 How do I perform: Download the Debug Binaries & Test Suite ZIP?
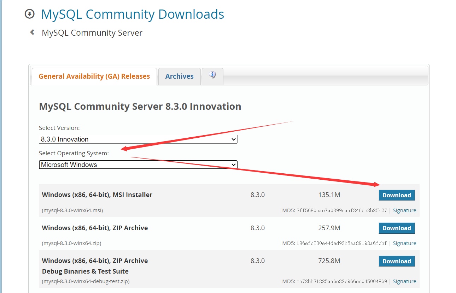click(397, 261)
